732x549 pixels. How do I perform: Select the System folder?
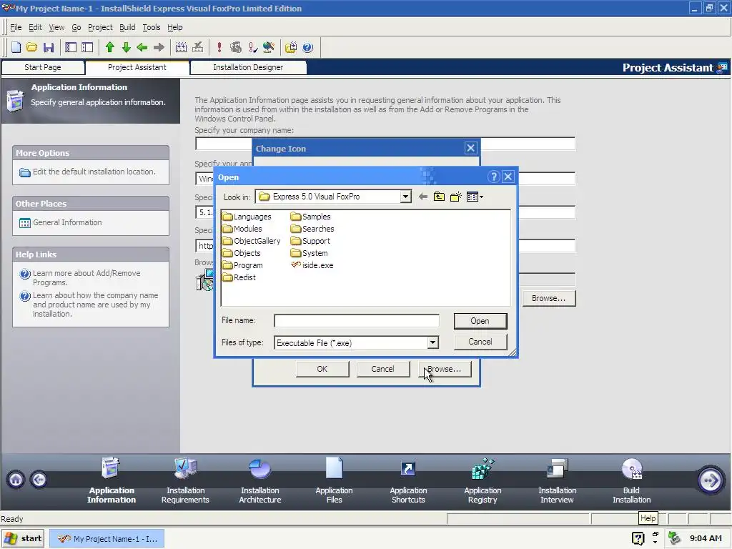[309, 253]
